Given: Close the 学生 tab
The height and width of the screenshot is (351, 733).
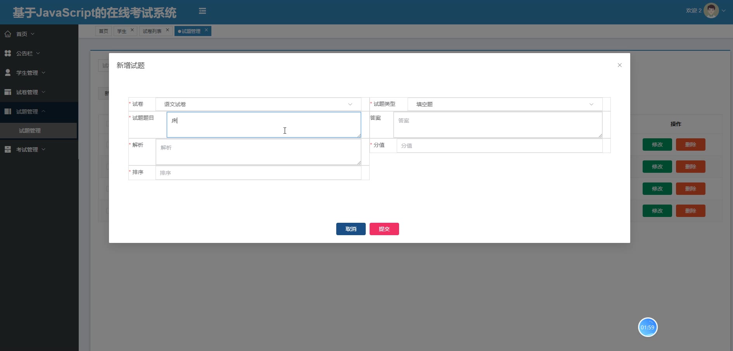Looking at the screenshot, I should 132,30.
